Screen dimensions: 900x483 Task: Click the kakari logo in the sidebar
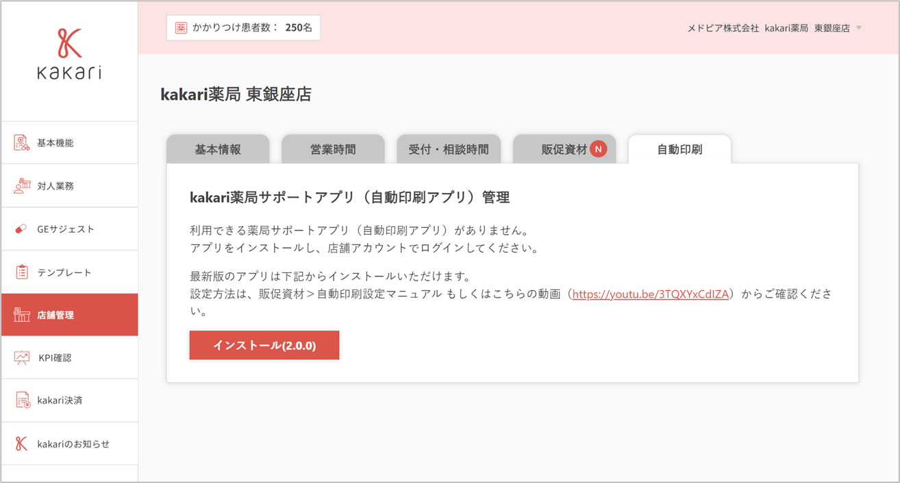69,54
